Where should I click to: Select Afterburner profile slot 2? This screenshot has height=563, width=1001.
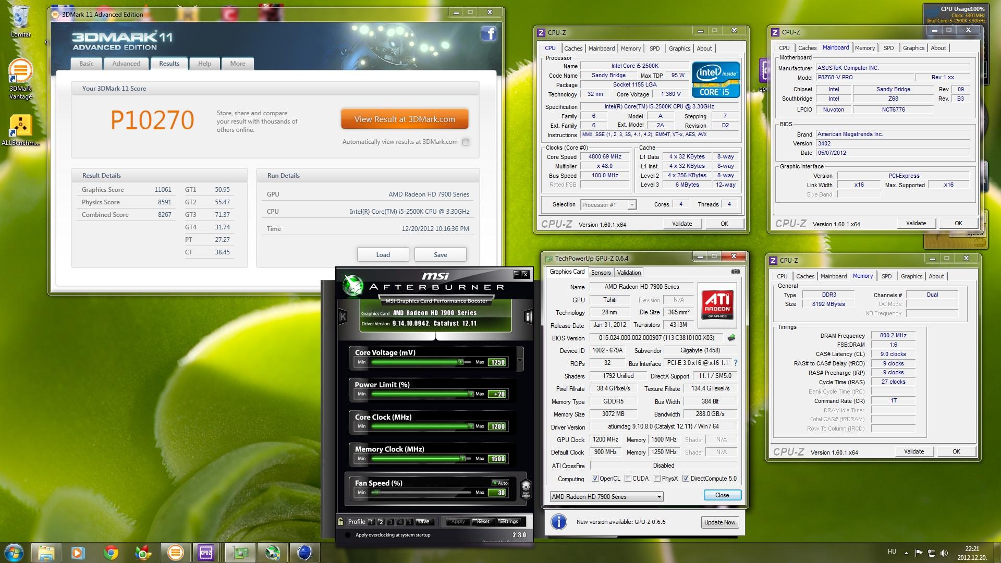381,522
